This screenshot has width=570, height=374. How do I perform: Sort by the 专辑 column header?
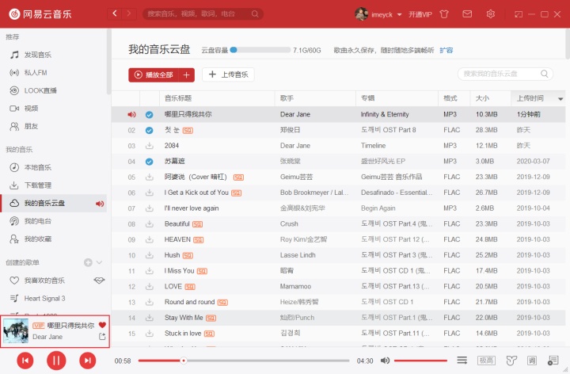pyautogui.click(x=397, y=98)
